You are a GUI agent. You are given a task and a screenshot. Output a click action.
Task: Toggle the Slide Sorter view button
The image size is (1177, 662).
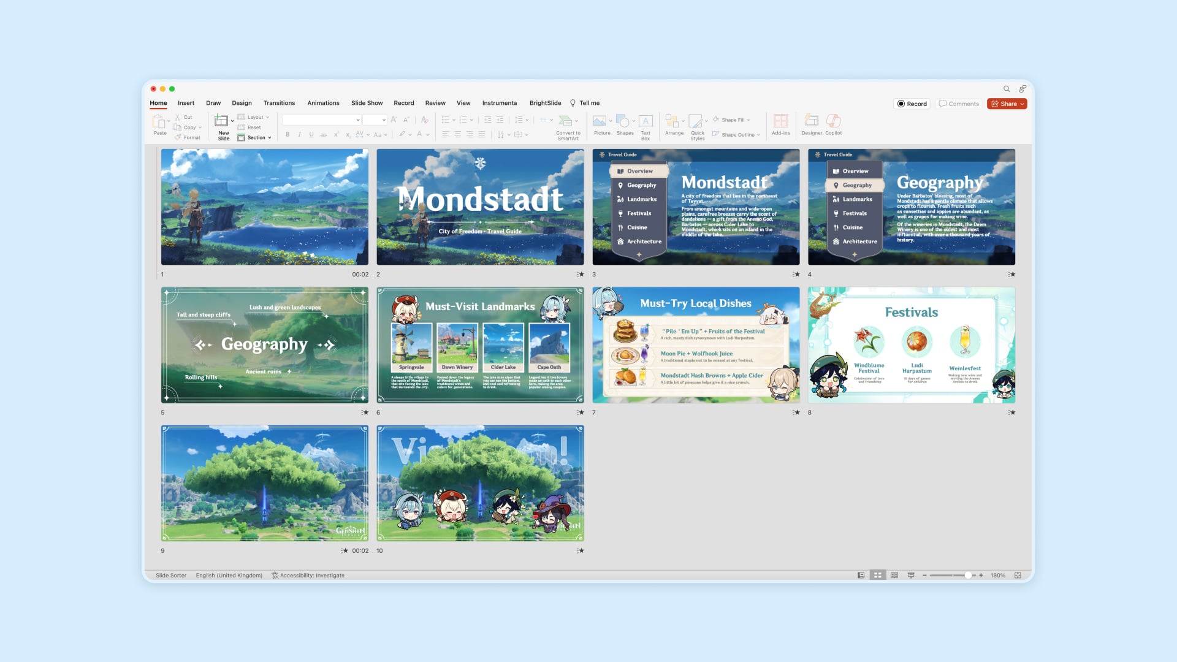pos(878,575)
